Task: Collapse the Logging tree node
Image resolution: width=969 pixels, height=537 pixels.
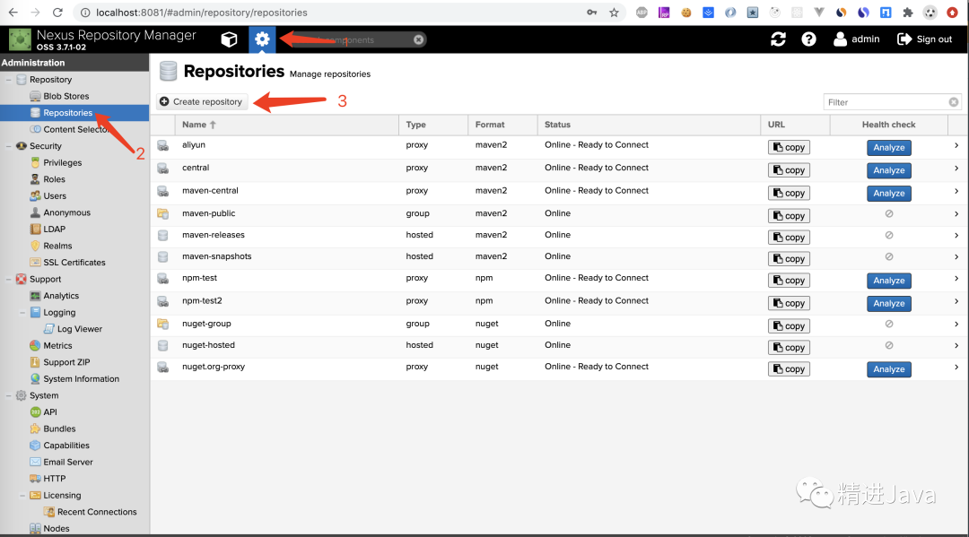Action: [x=22, y=313]
